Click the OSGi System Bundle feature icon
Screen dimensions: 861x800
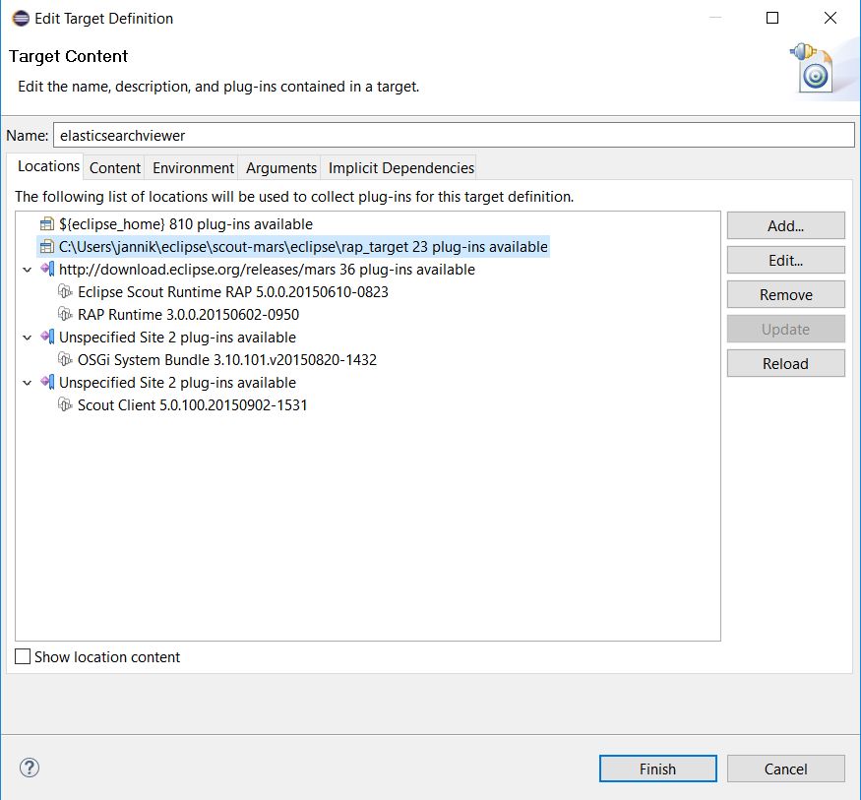[x=65, y=359]
